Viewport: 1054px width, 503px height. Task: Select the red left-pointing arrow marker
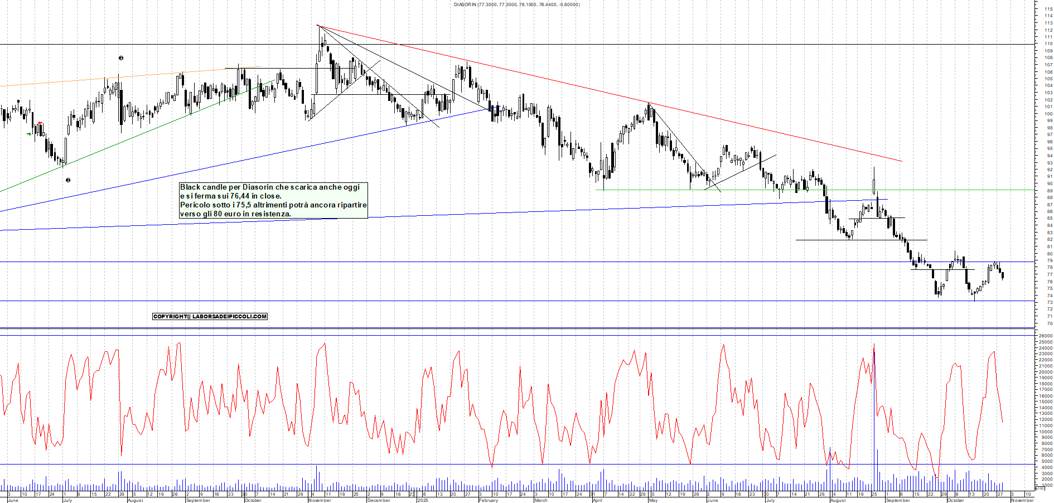tap(40, 123)
